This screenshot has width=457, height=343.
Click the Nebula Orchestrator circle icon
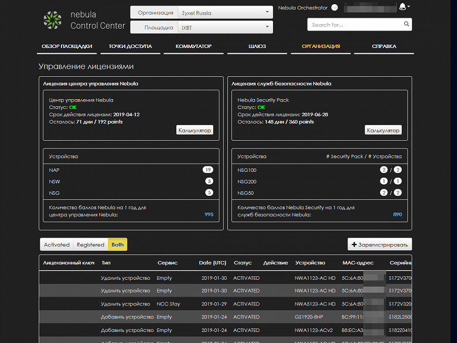335,8
